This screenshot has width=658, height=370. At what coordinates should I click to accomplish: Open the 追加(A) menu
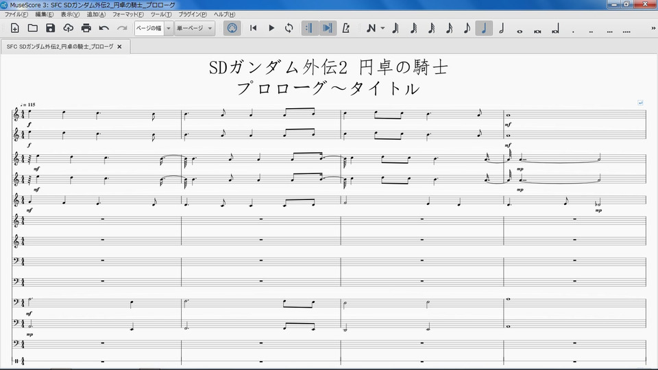tap(96, 14)
